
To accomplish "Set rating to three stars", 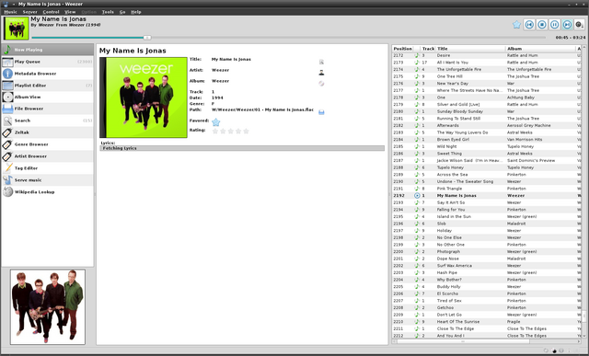I will [x=231, y=131].
